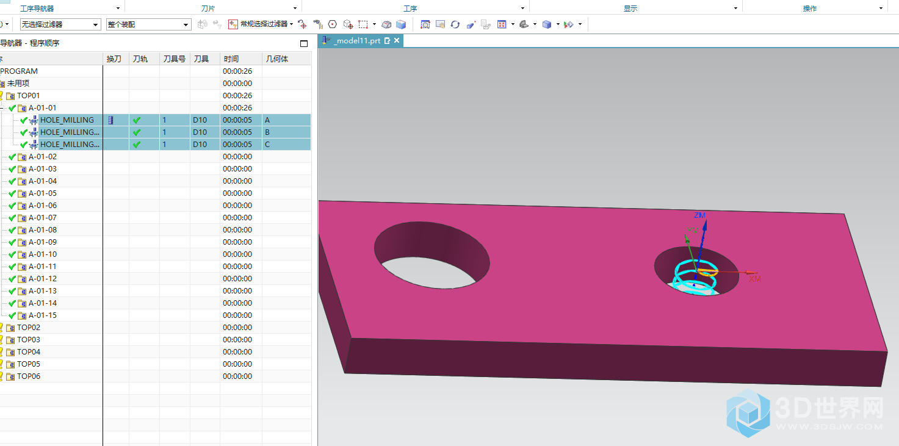Select the 未用项 tree item

pyautogui.click(x=18, y=84)
